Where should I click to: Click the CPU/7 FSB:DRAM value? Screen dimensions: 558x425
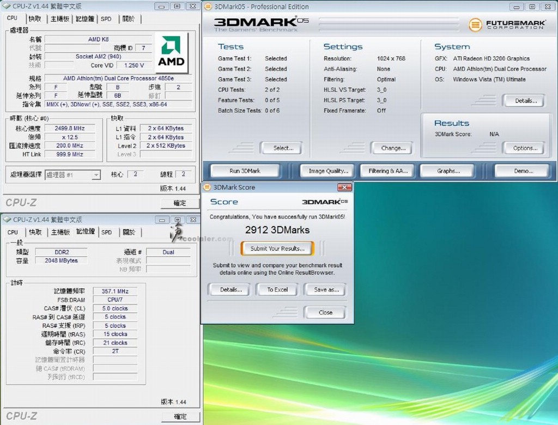[x=115, y=300]
